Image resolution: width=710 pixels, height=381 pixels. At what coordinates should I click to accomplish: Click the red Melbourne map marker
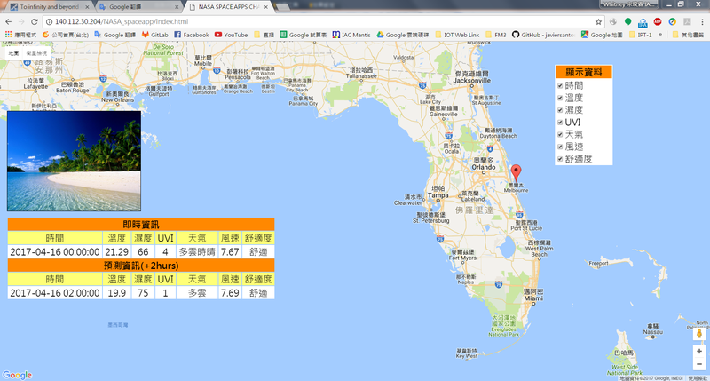(517, 172)
